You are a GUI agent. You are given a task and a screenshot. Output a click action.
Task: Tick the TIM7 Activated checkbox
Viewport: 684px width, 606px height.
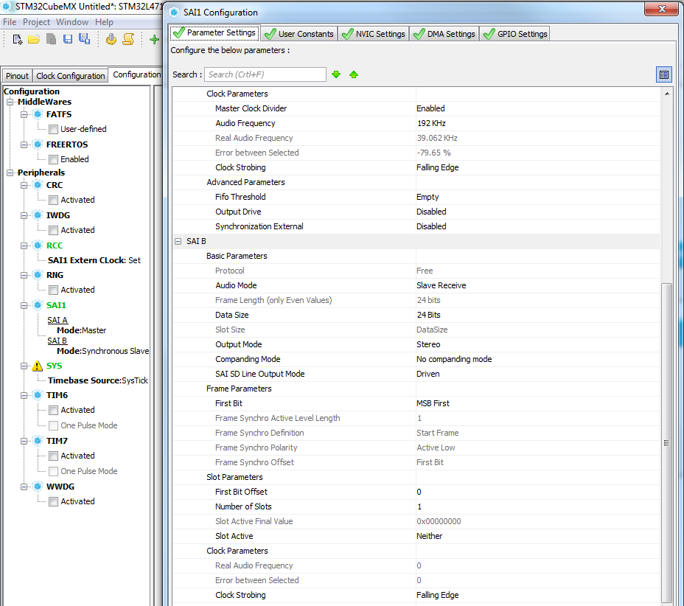coord(54,456)
